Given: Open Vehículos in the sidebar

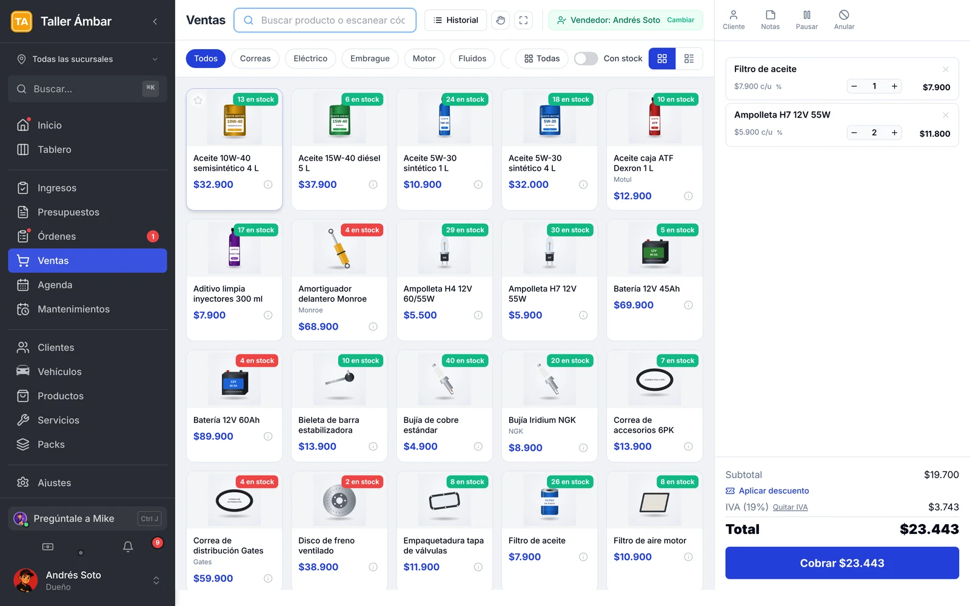Looking at the screenshot, I should [87, 371].
